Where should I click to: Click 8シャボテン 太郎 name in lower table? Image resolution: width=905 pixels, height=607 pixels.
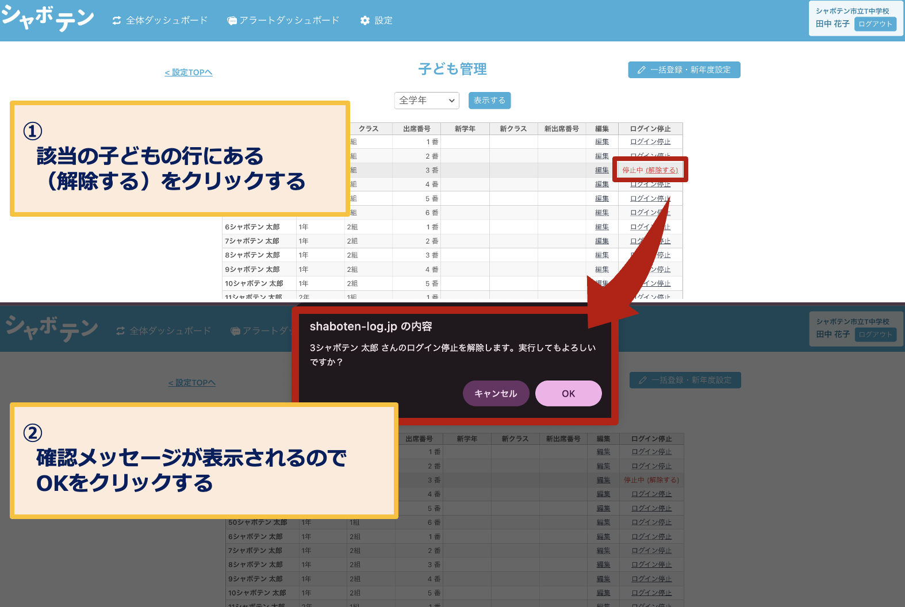[x=255, y=564]
